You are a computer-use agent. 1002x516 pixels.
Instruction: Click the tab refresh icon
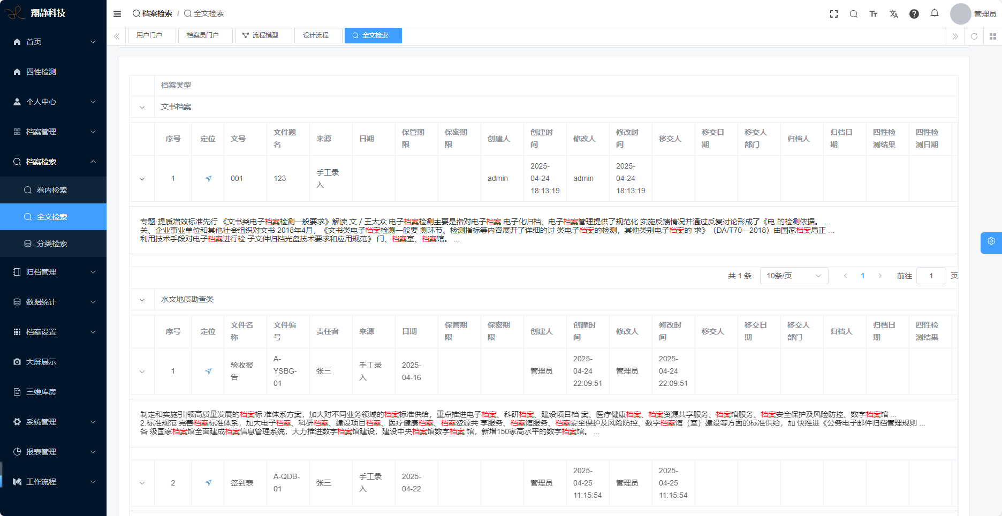pyautogui.click(x=974, y=36)
